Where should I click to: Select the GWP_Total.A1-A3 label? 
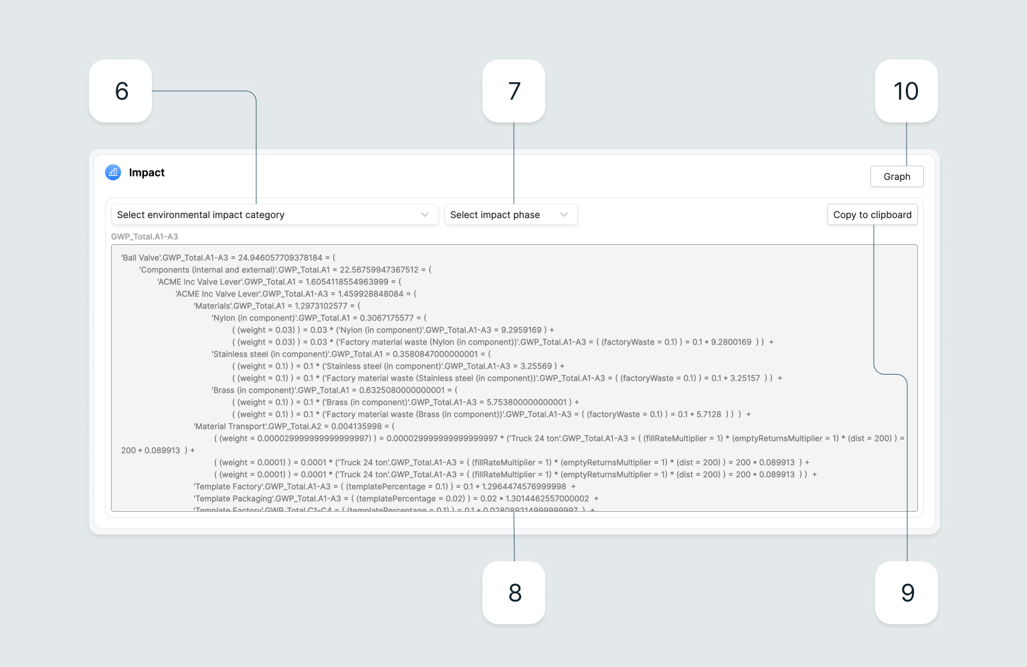(144, 236)
